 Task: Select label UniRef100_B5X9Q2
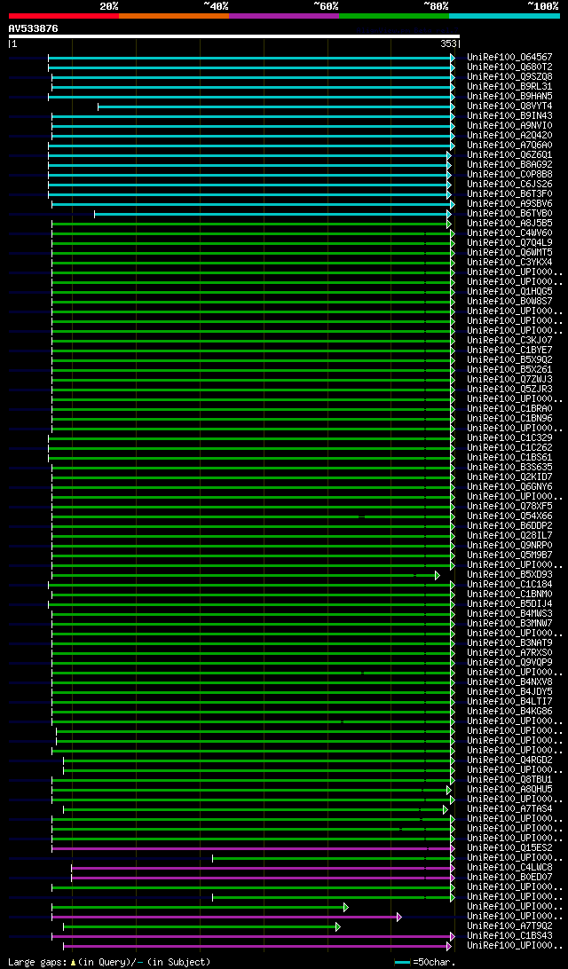(510, 359)
